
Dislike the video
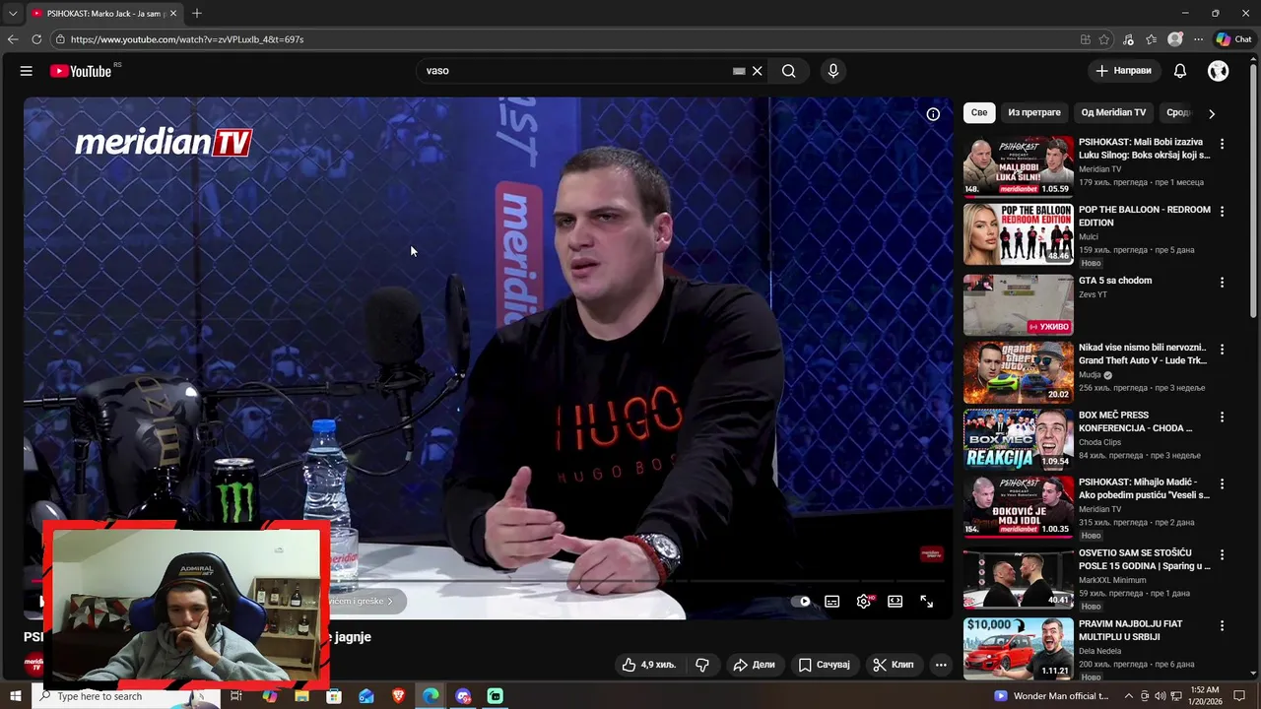point(702,665)
